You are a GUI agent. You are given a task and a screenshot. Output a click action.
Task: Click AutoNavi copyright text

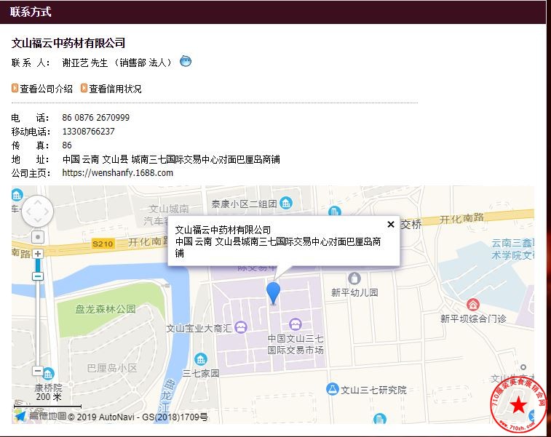[x=138, y=417]
